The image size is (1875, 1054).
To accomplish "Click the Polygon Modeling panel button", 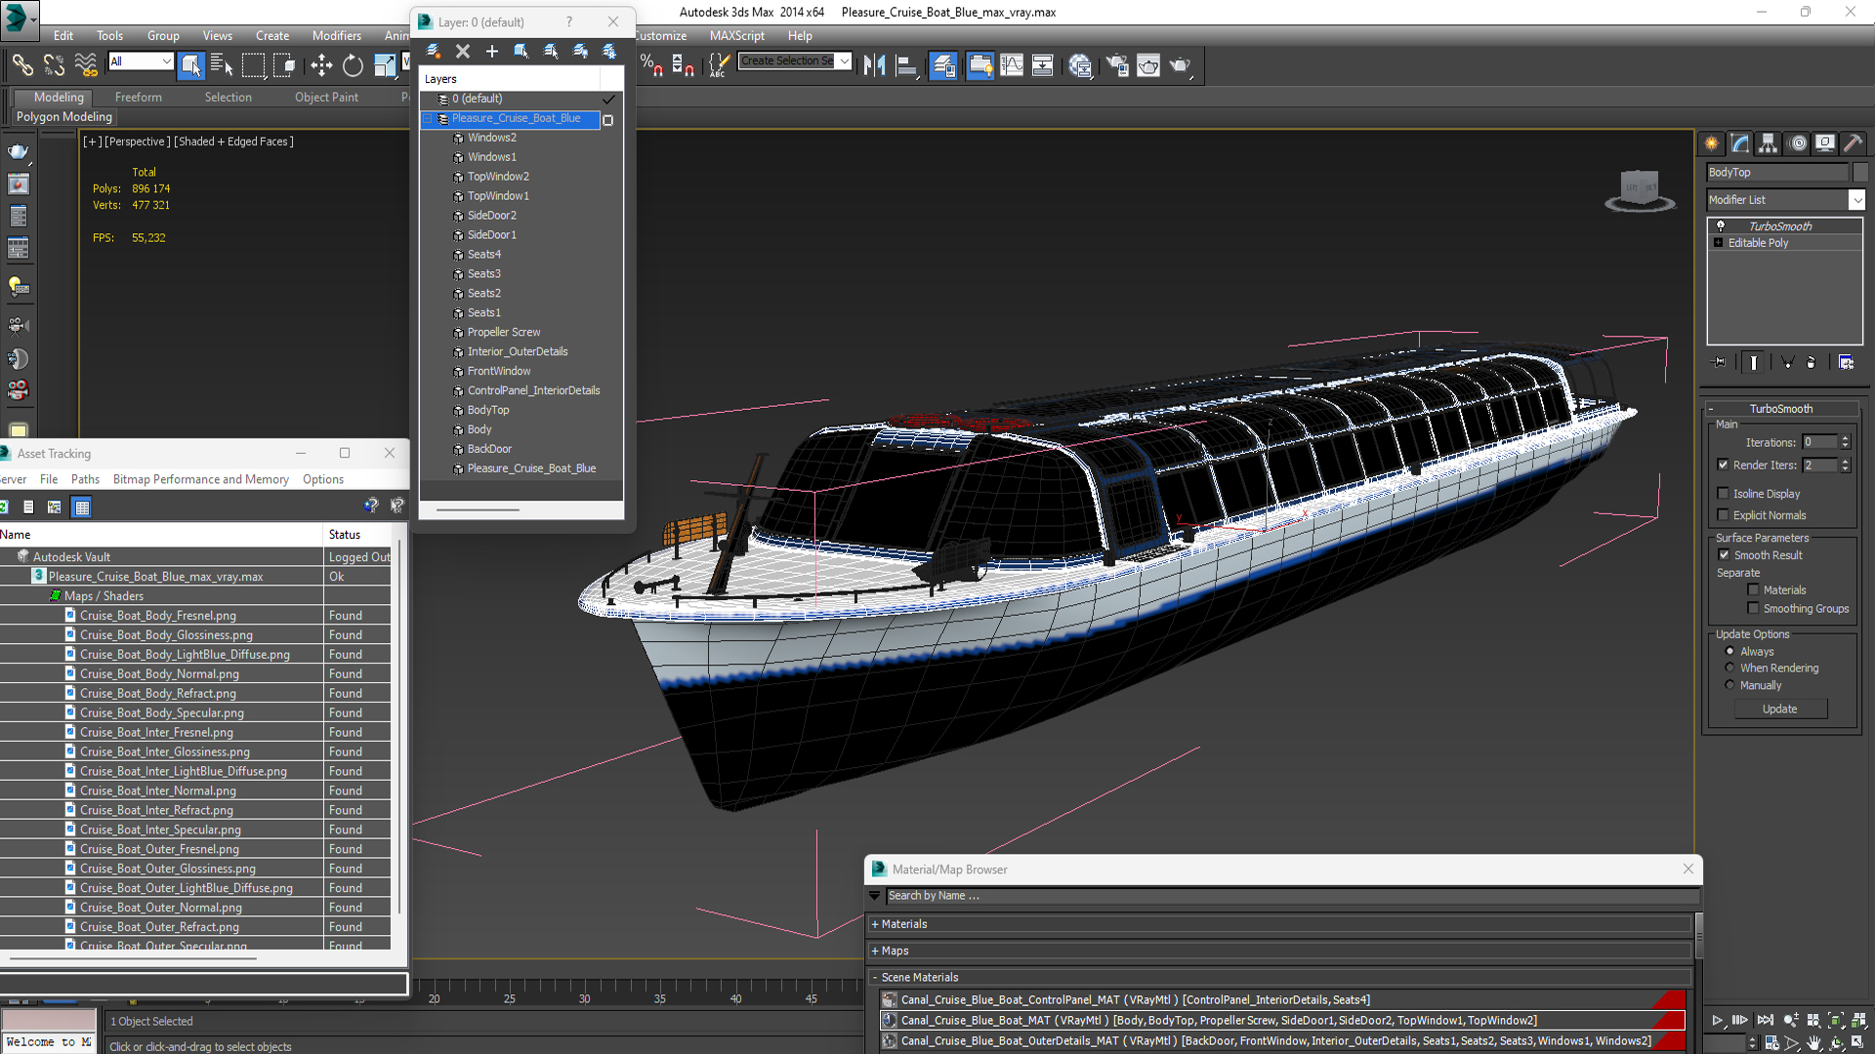I will coord(64,117).
